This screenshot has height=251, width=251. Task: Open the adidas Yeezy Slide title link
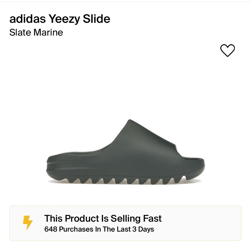[x=59, y=18]
